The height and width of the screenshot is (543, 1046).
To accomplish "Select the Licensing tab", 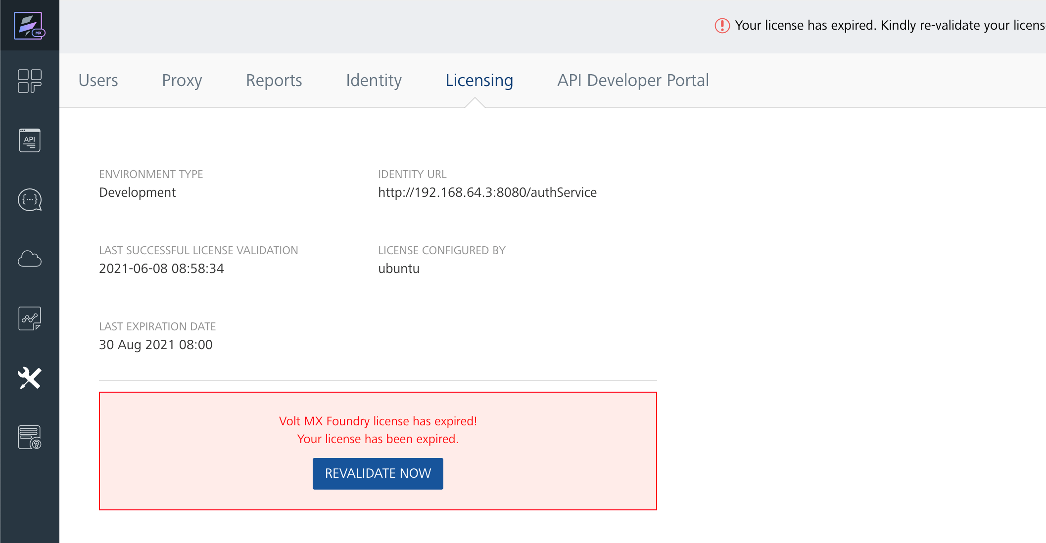I will coord(479,80).
